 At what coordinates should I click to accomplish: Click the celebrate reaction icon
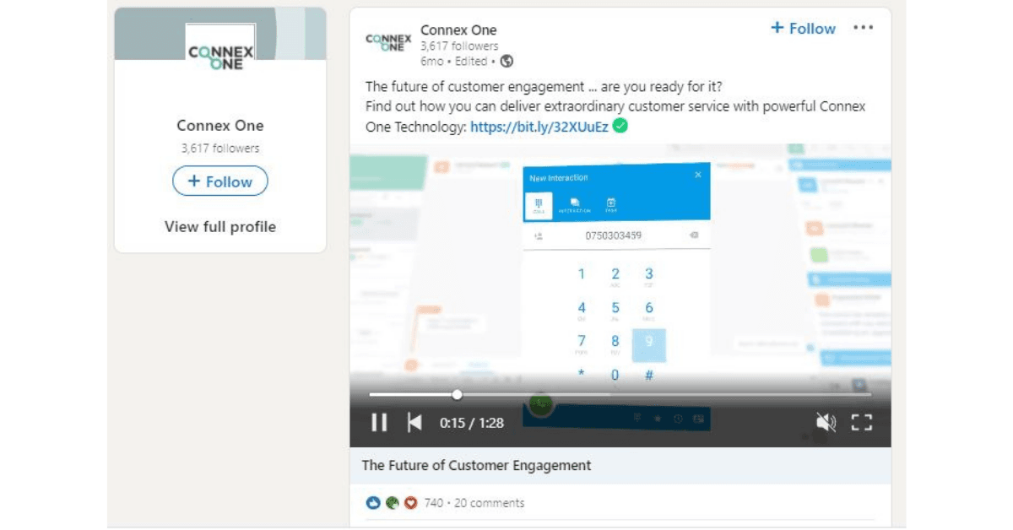392,503
